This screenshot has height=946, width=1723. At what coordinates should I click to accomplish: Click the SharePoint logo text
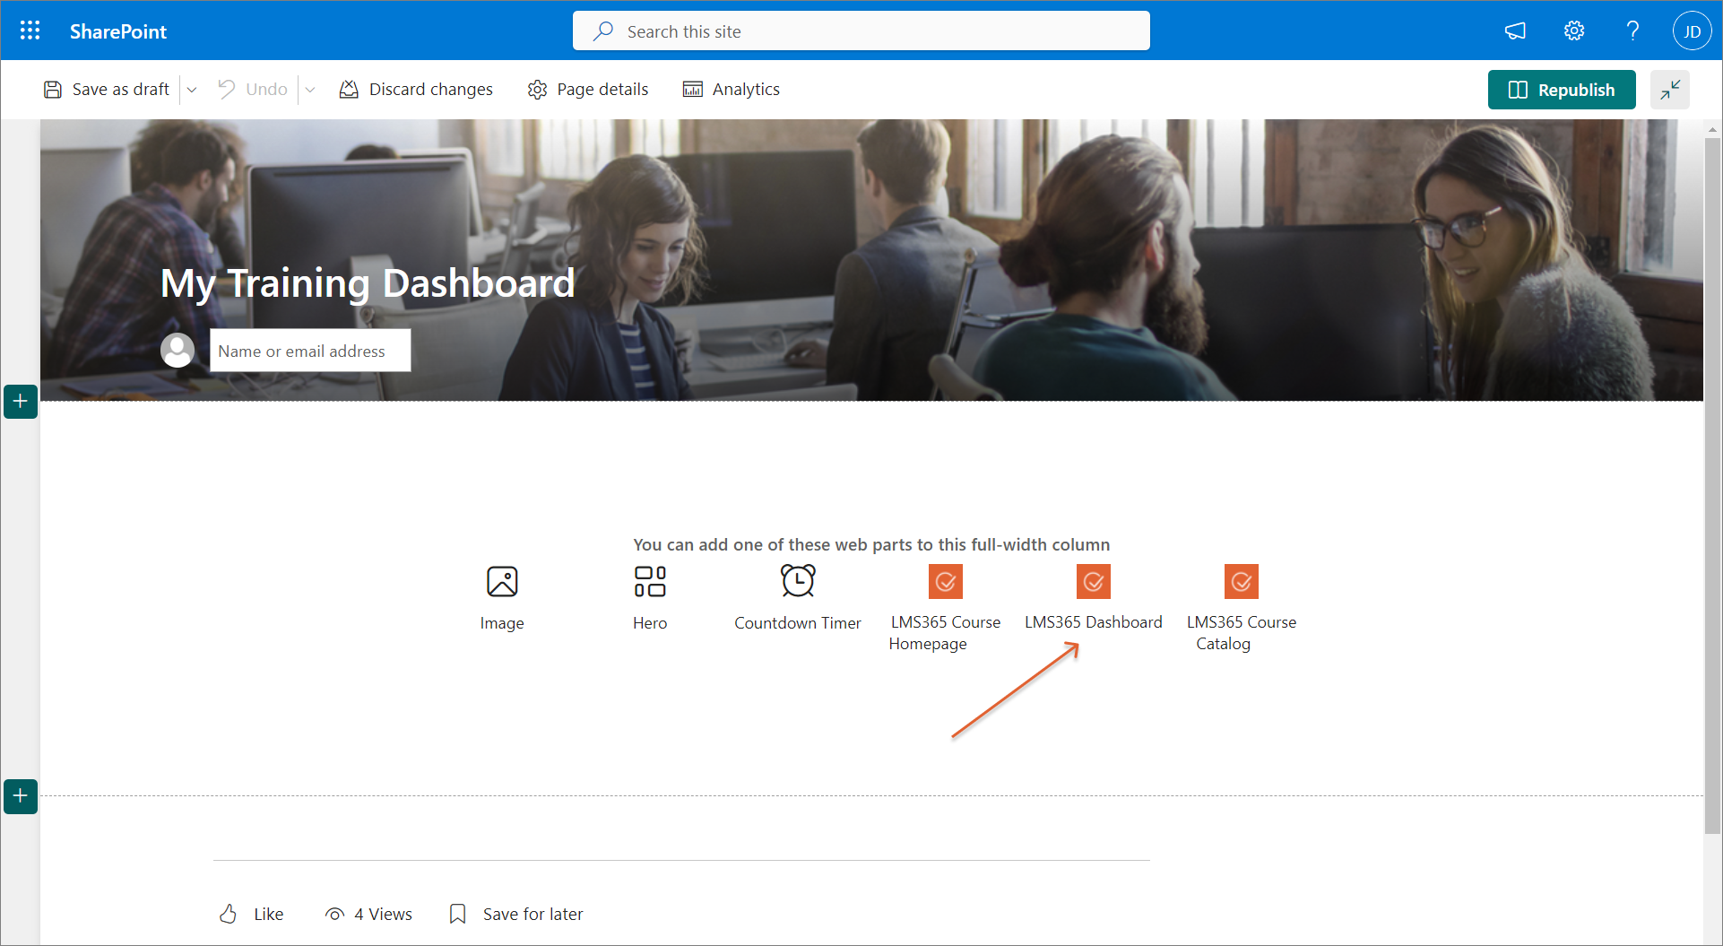118,31
